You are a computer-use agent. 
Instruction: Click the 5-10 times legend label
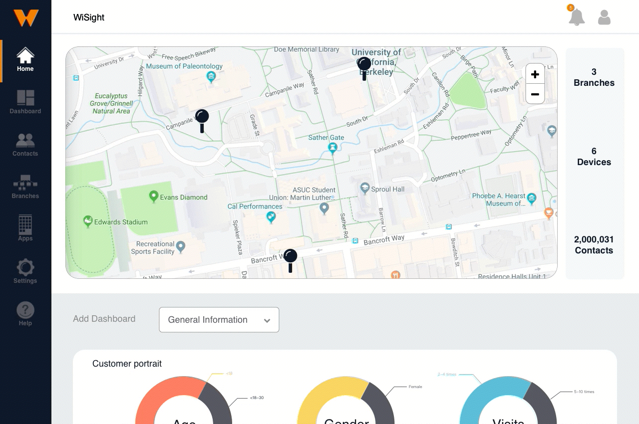click(584, 392)
